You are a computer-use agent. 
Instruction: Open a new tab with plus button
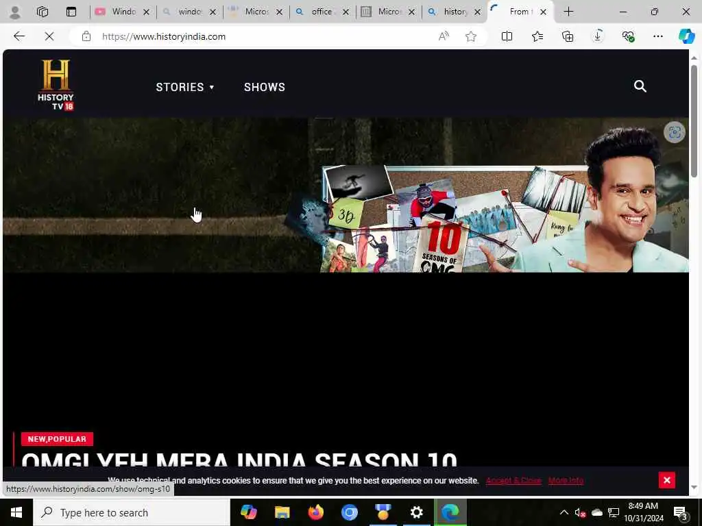pyautogui.click(x=568, y=12)
